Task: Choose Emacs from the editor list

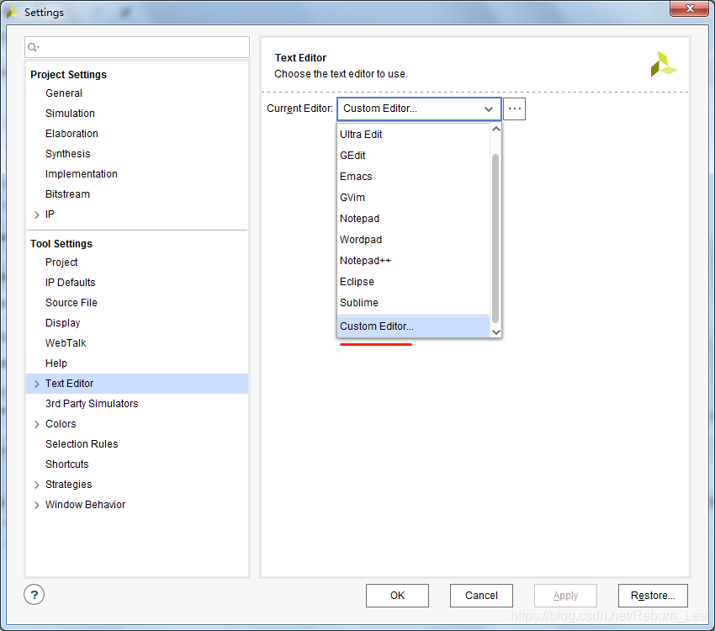Action: coord(413,177)
